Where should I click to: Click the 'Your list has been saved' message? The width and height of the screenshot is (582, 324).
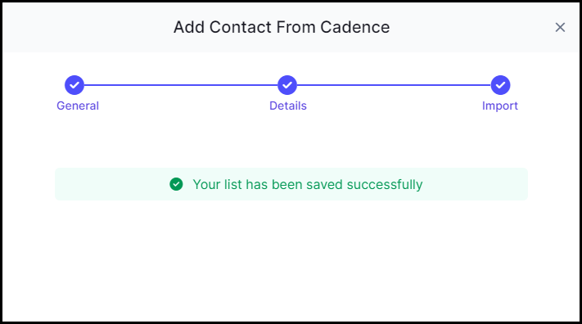pyautogui.click(x=307, y=184)
